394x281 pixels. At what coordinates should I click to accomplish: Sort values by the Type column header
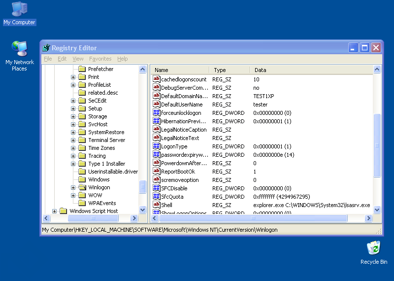pyautogui.click(x=230, y=70)
